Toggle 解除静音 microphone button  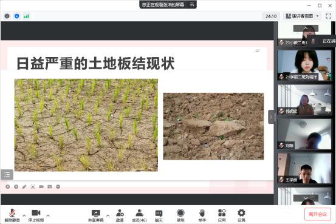point(12,216)
